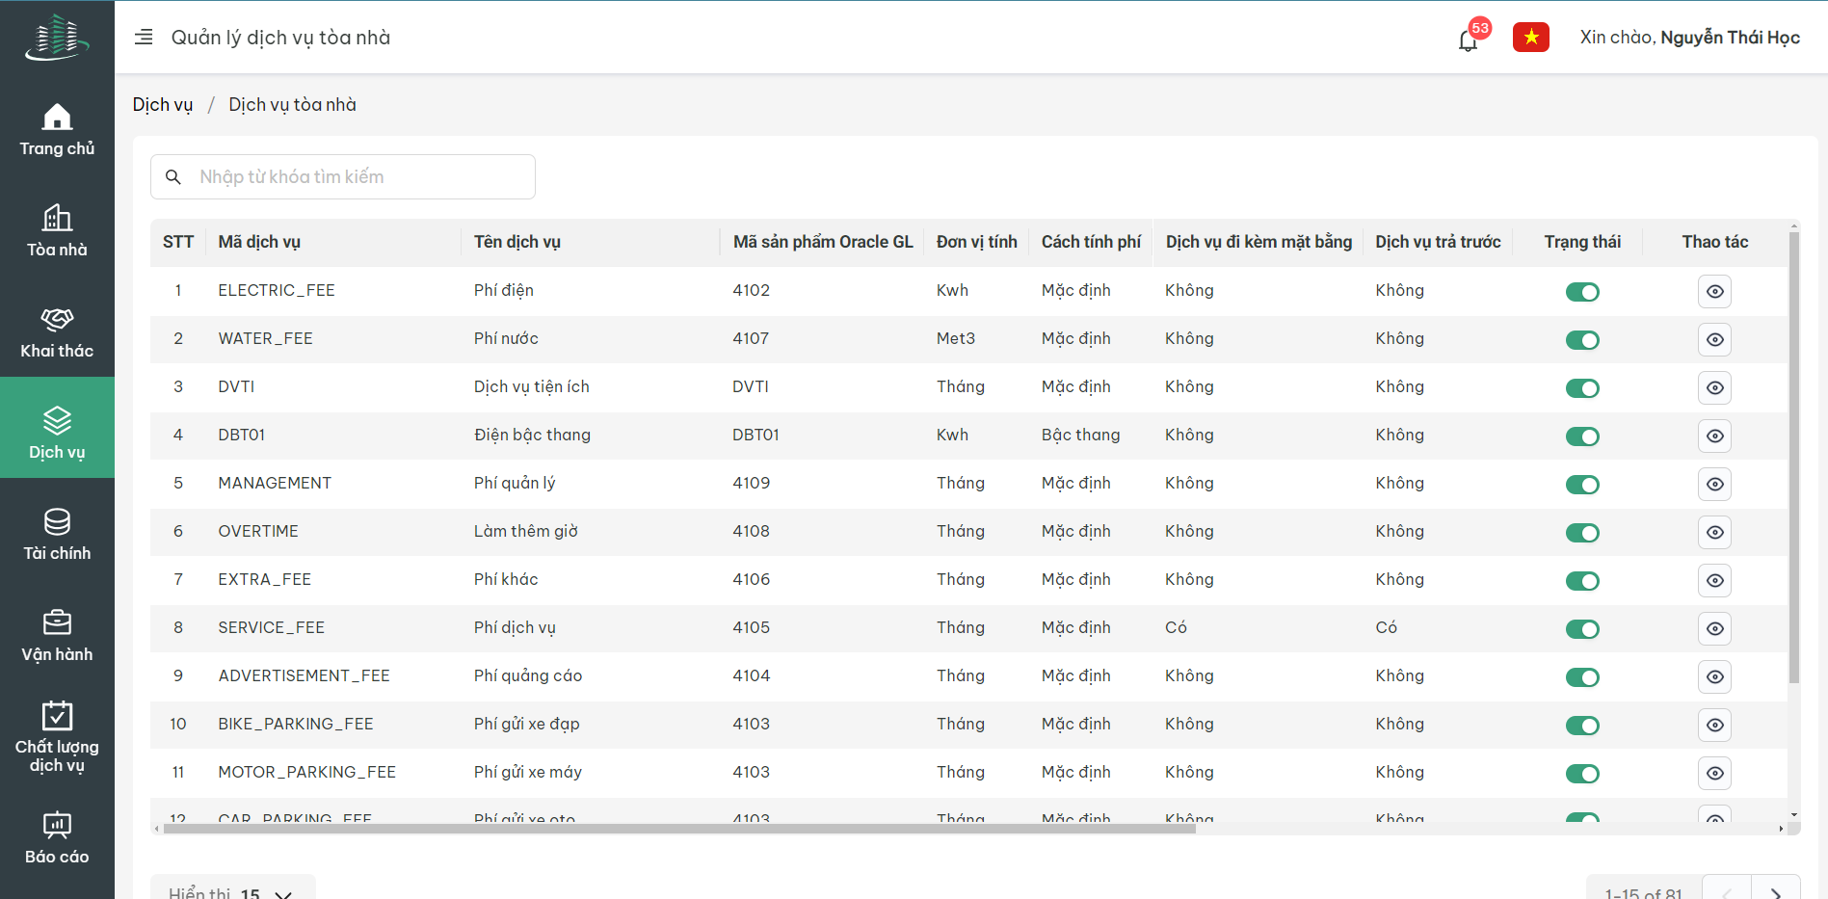Image resolution: width=1828 pixels, height=899 pixels.
Task: Open the Khai thác handshake sidebar item
Action: pyautogui.click(x=57, y=331)
